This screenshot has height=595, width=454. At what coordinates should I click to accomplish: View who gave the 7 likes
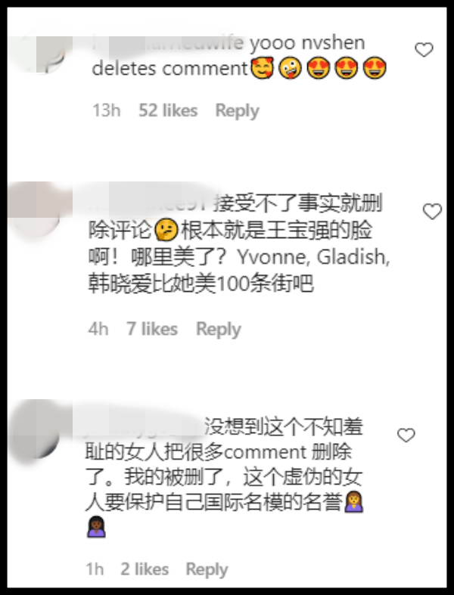tap(152, 329)
